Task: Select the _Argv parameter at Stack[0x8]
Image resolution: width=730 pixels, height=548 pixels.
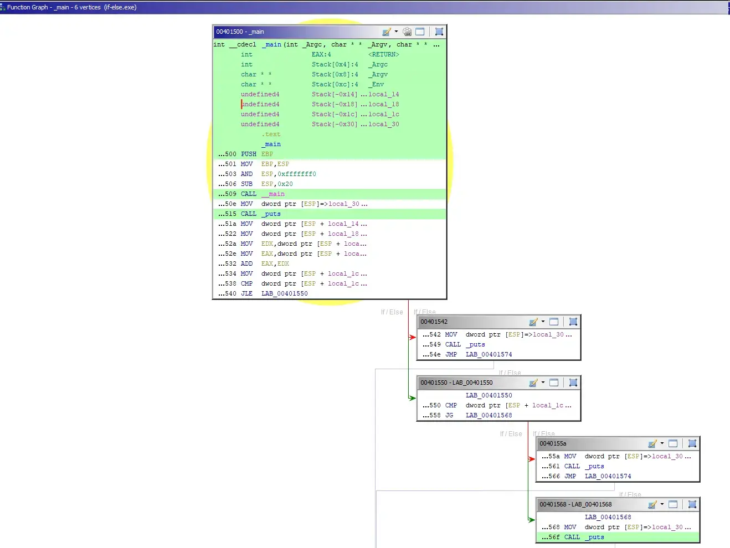Action: [379, 75]
